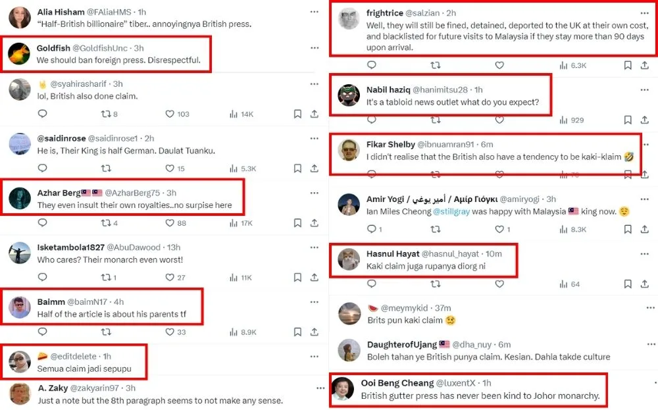
Task: Open more options menu on frightrice's tweet
Action: click(x=645, y=13)
